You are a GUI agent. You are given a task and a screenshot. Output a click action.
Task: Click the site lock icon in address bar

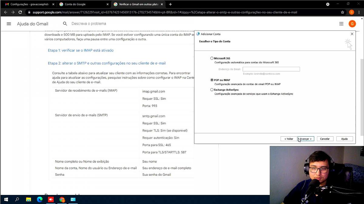(29, 12)
